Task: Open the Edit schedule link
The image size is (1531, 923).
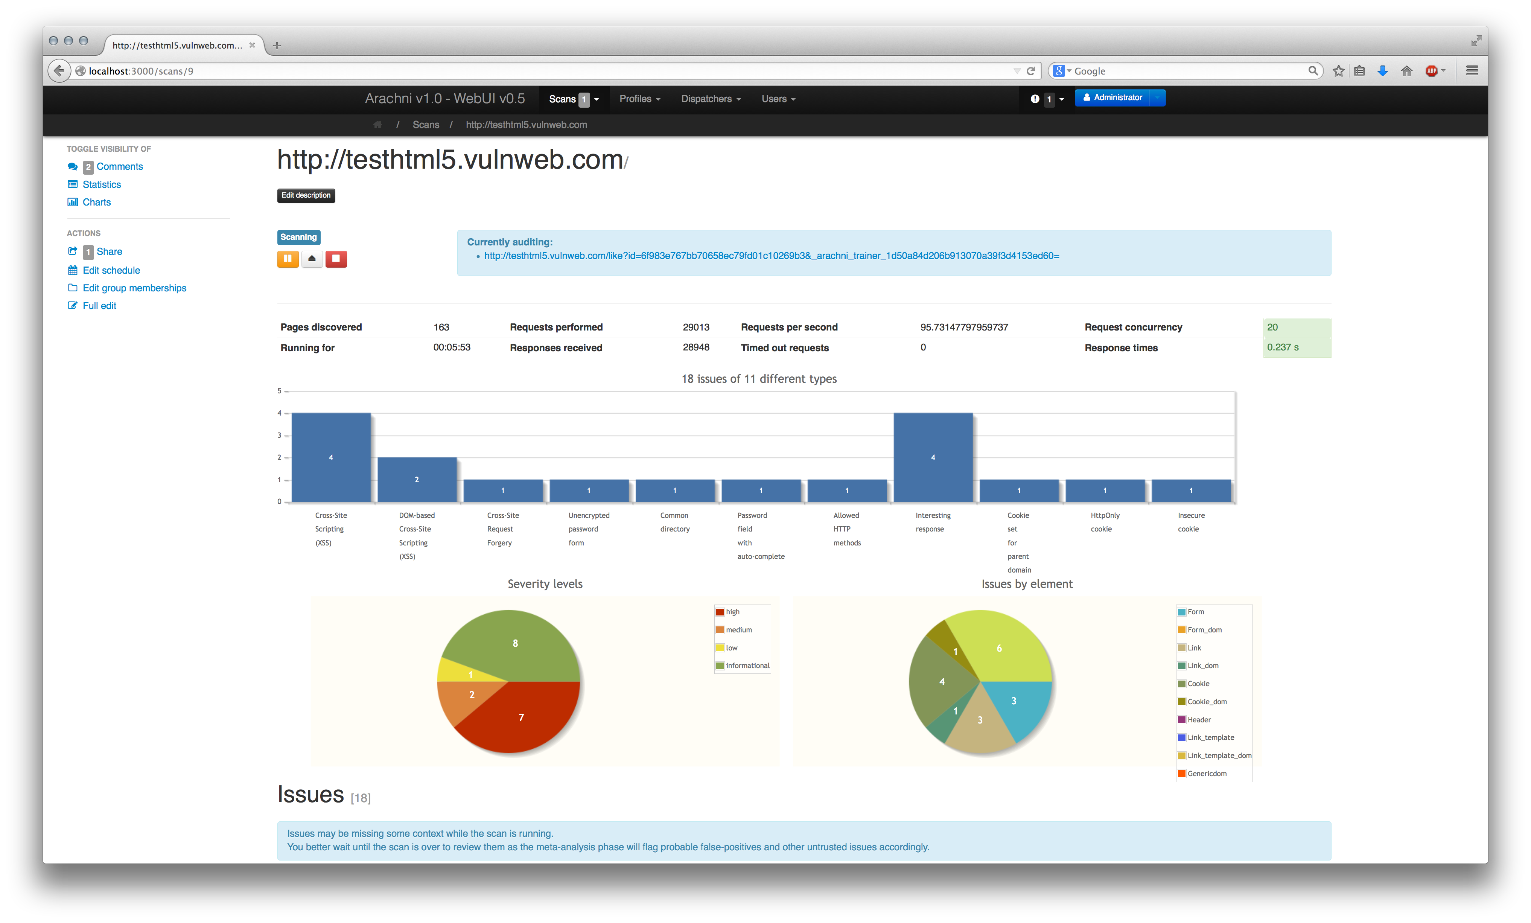Action: click(111, 270)
